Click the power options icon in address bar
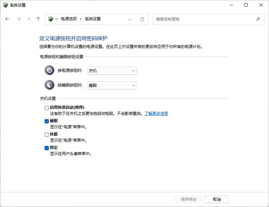This screenshot has width=269, height=207. (x=50, y=19)
